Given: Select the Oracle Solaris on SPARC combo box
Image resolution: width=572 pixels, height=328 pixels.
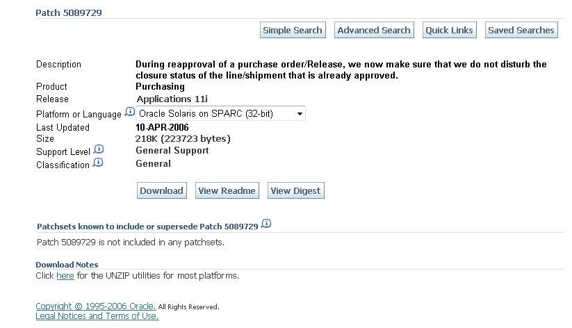Looking at the screenshot, I should pos(220,113).
